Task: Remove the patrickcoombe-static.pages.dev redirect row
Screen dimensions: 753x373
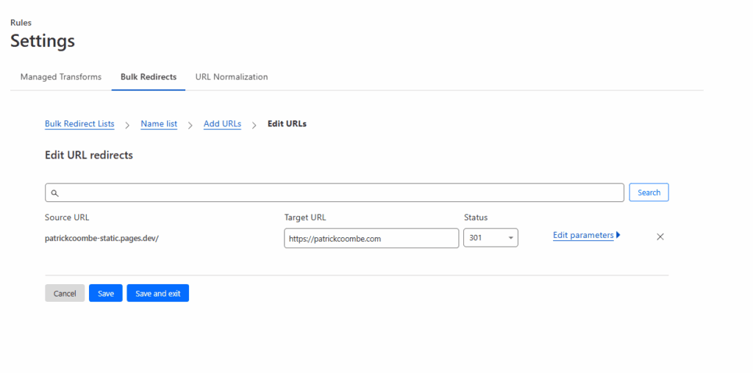Action: (x=660, y=236)
